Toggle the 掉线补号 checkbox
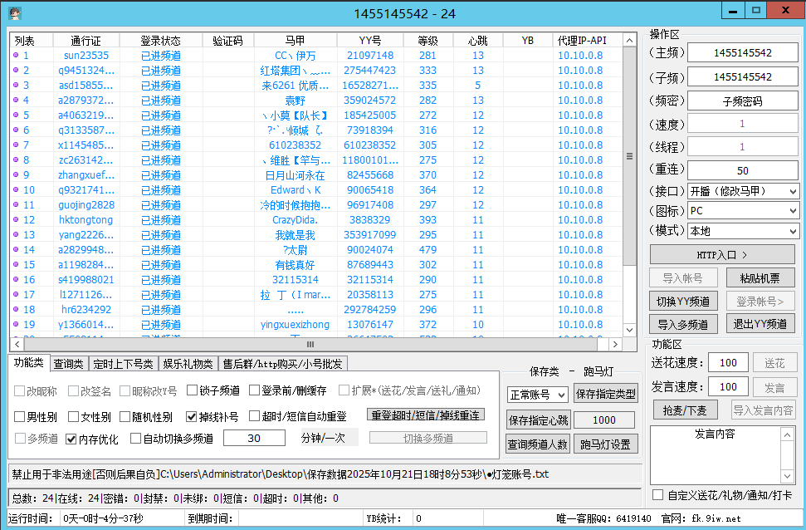 pos(191,416)
